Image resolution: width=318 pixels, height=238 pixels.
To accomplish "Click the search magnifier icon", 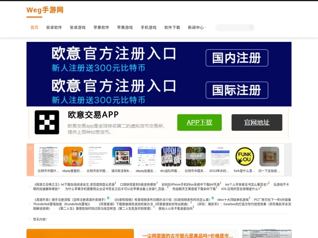I will tap(251, 27).
